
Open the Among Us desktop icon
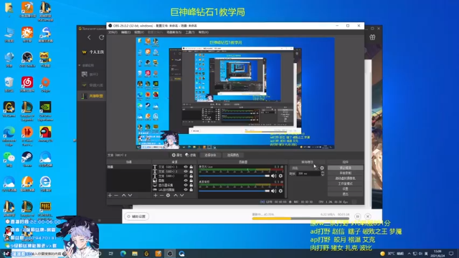coord(45,135)
